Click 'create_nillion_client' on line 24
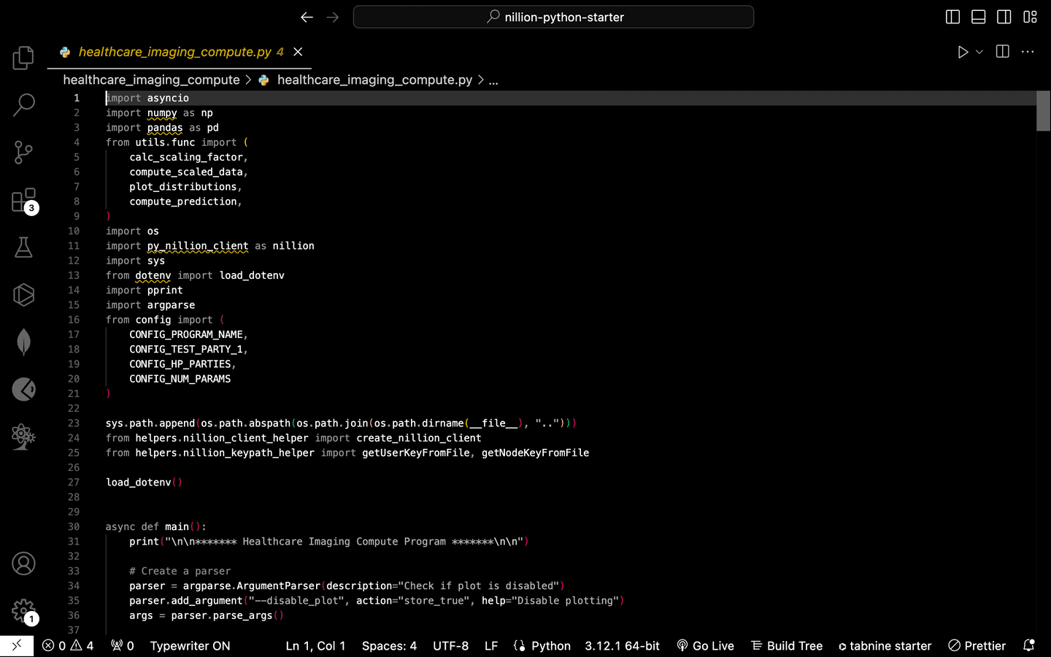Screen dimensions: 1051x657 [x=419, y=438]
